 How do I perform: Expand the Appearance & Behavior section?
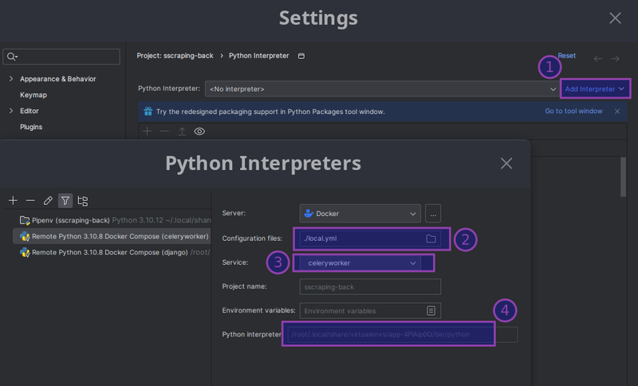click(11, 78)
